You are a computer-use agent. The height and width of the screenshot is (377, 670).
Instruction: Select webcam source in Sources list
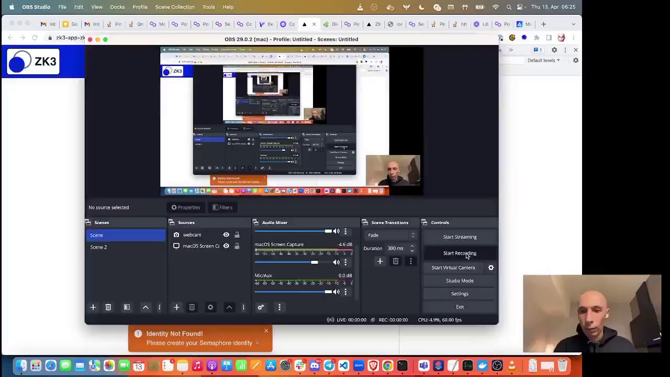coord(209,235)
